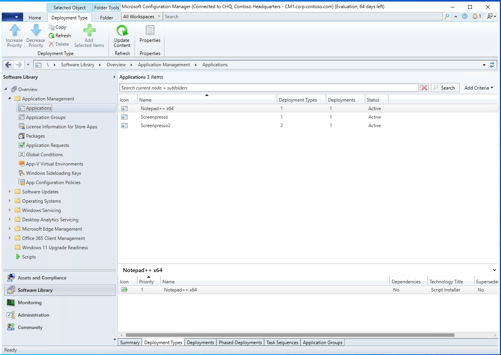
Task: Collapse the Overview tree node
Action: [x=6, y=90]
